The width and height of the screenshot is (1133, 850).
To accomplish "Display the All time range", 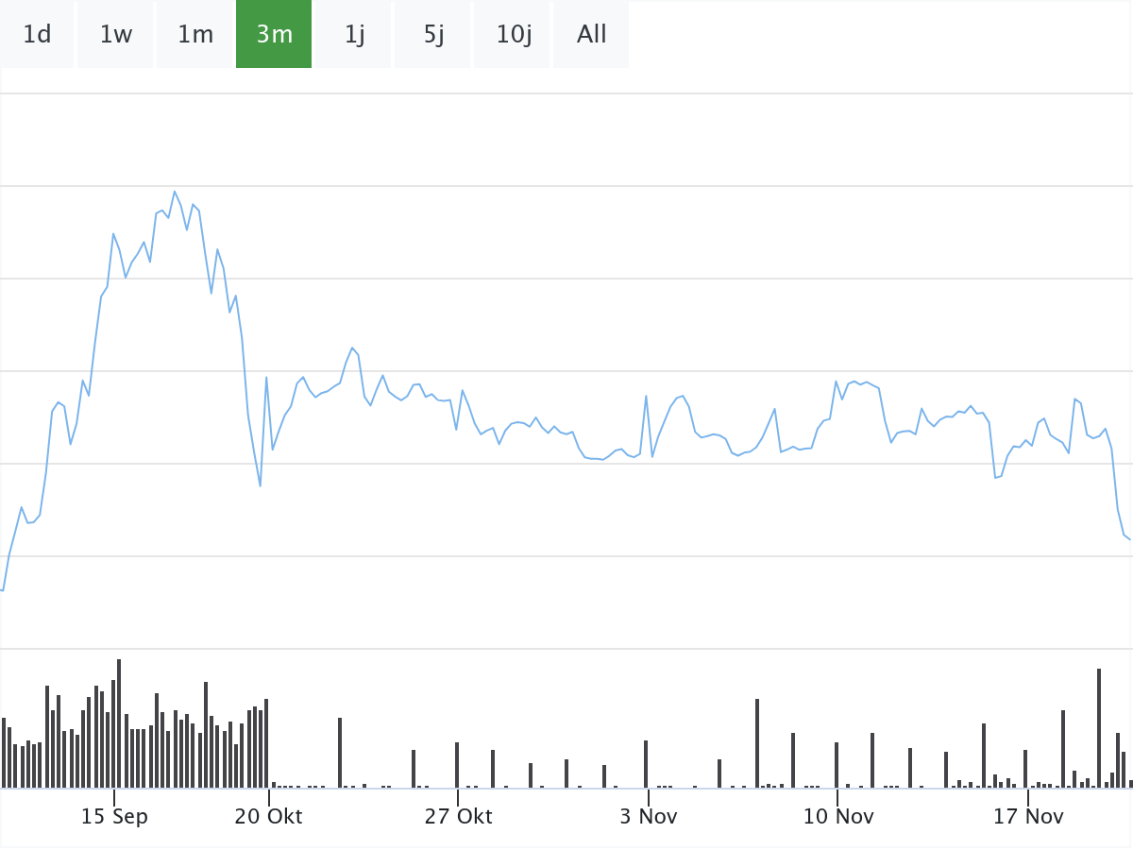I will coord(592,35).
